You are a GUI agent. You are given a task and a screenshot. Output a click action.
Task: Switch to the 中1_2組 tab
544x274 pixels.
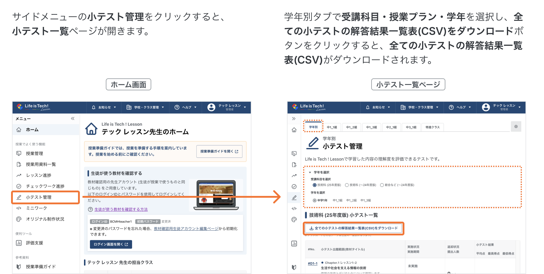352,127
